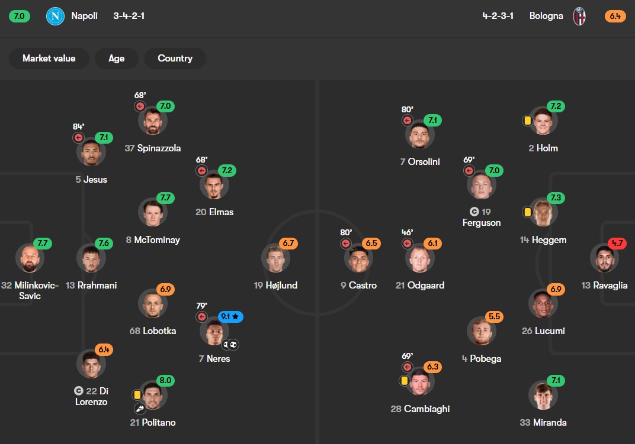Open the Napoli team name link
The height and width of the screenshot is (444, 635).
pos(84,16)
